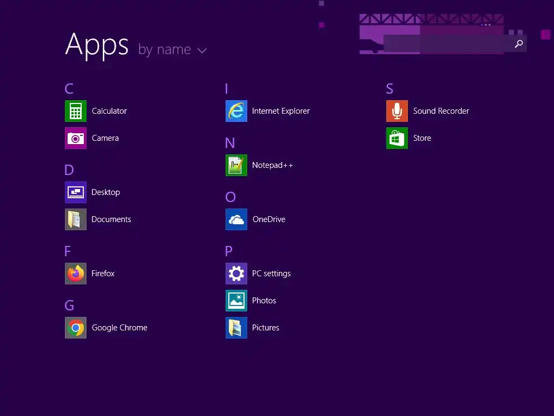The image size is (554, 416).
Task: Open the Internet Explorer icon
Action: tap(236, 111)
